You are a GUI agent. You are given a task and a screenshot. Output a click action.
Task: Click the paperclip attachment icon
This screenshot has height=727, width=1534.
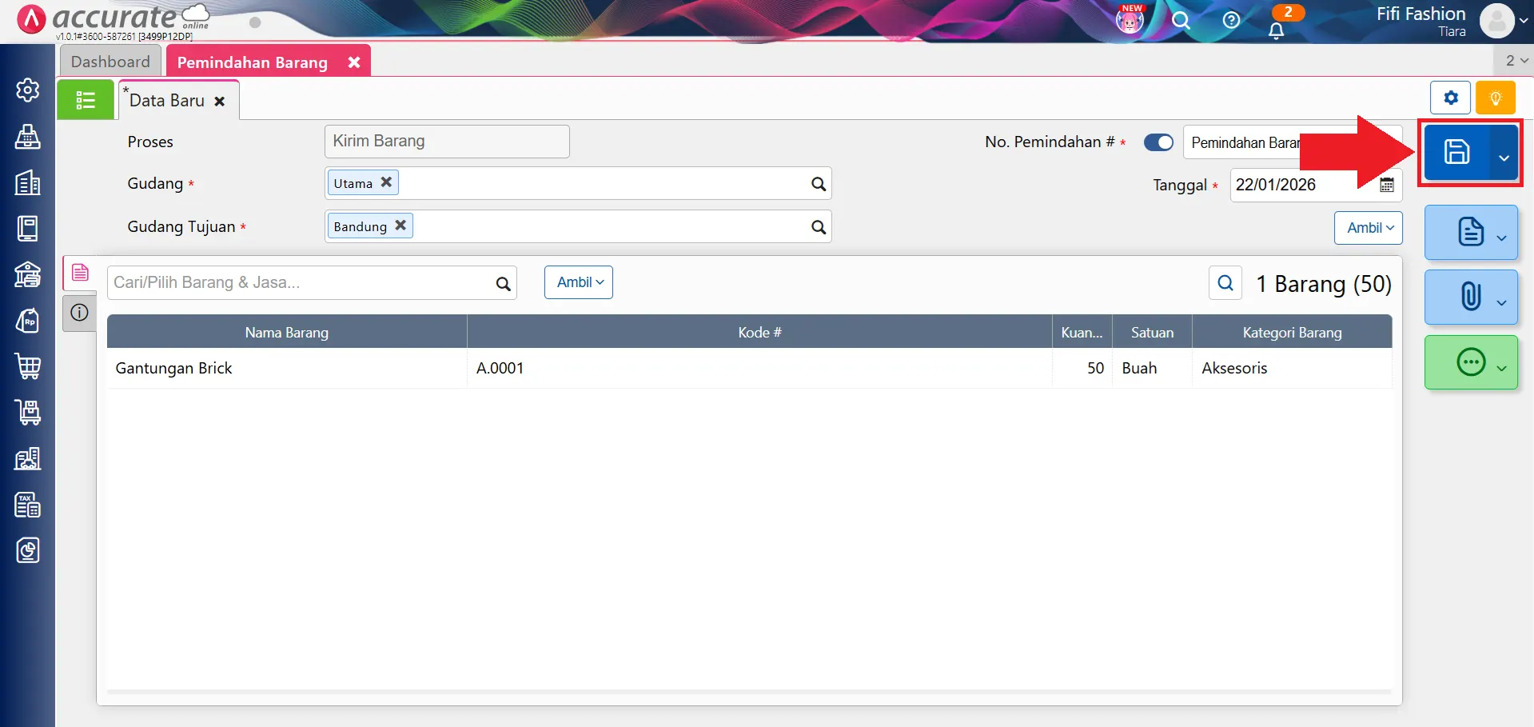(1470, 297)
